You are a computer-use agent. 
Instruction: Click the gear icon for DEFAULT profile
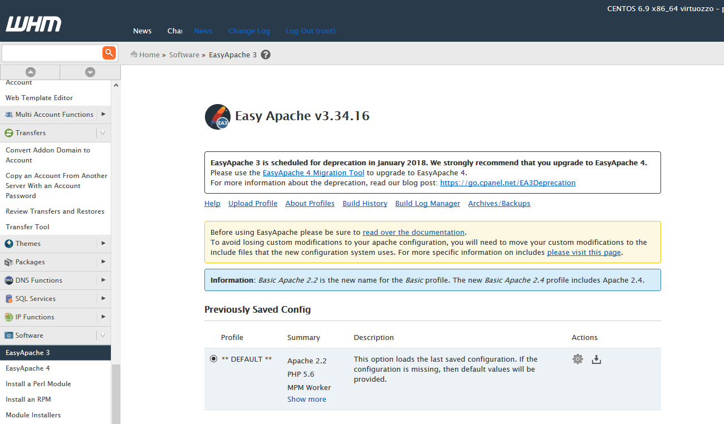coord(578,359)
